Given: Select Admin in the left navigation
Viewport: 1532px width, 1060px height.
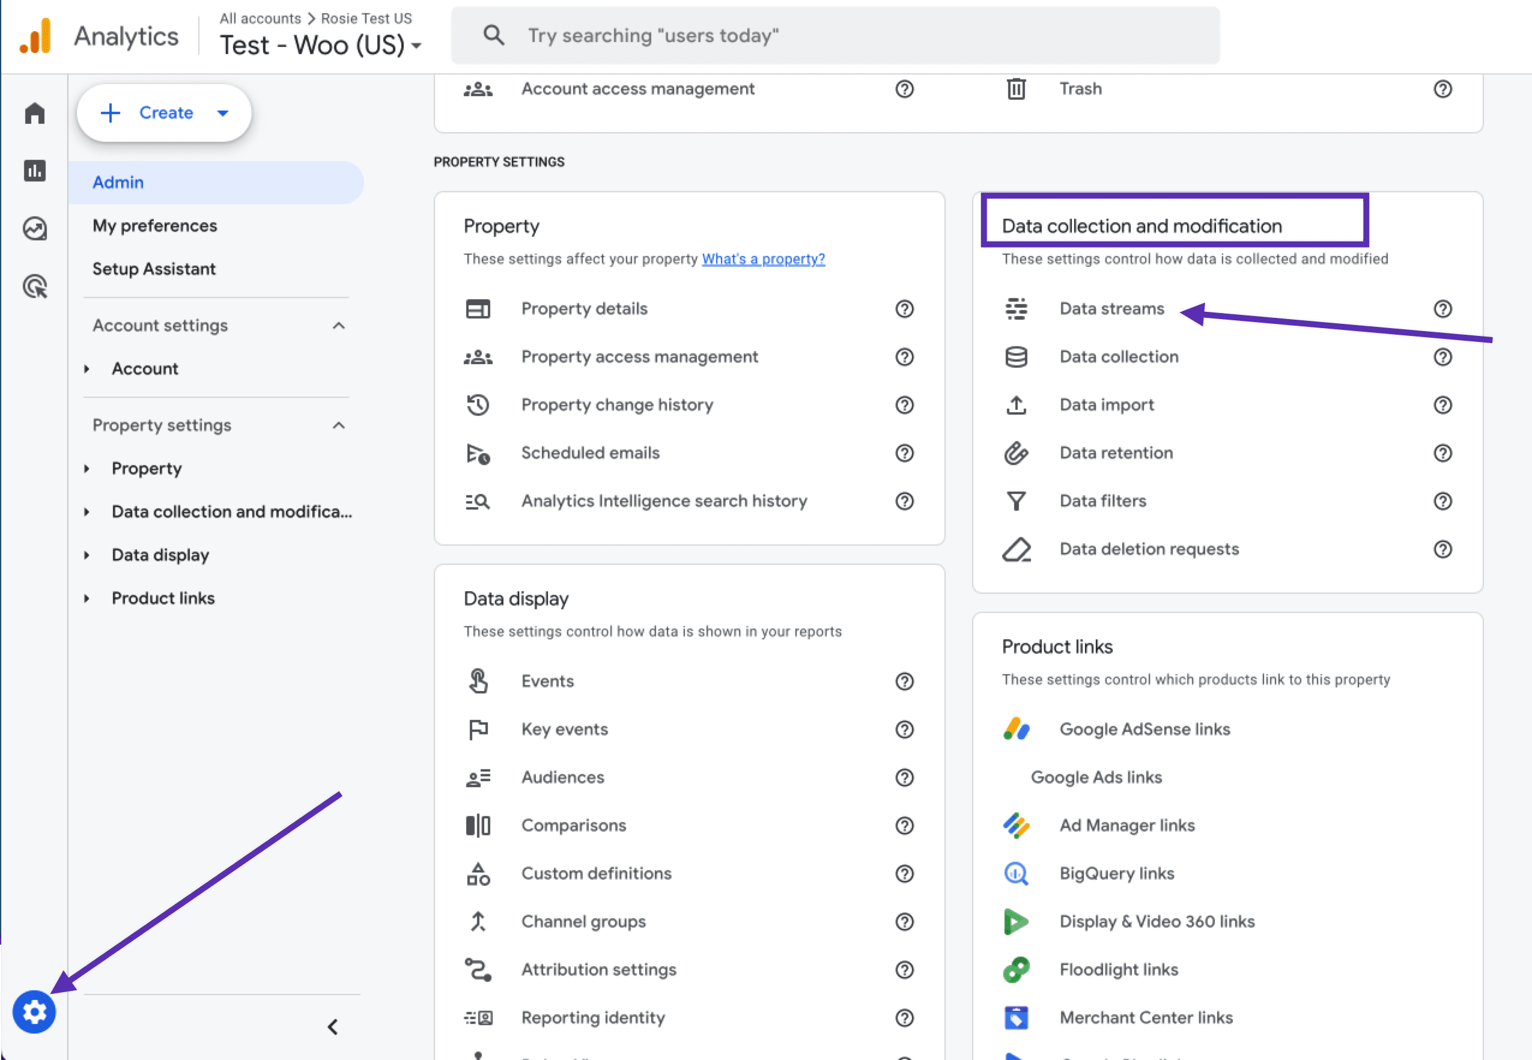Looking at the screenshot, I should point(118,181).
